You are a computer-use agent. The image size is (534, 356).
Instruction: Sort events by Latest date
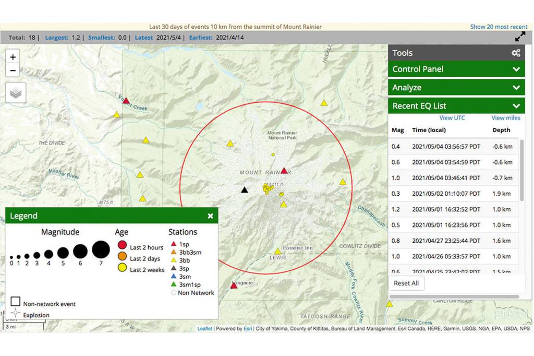[x=143, y=38]
